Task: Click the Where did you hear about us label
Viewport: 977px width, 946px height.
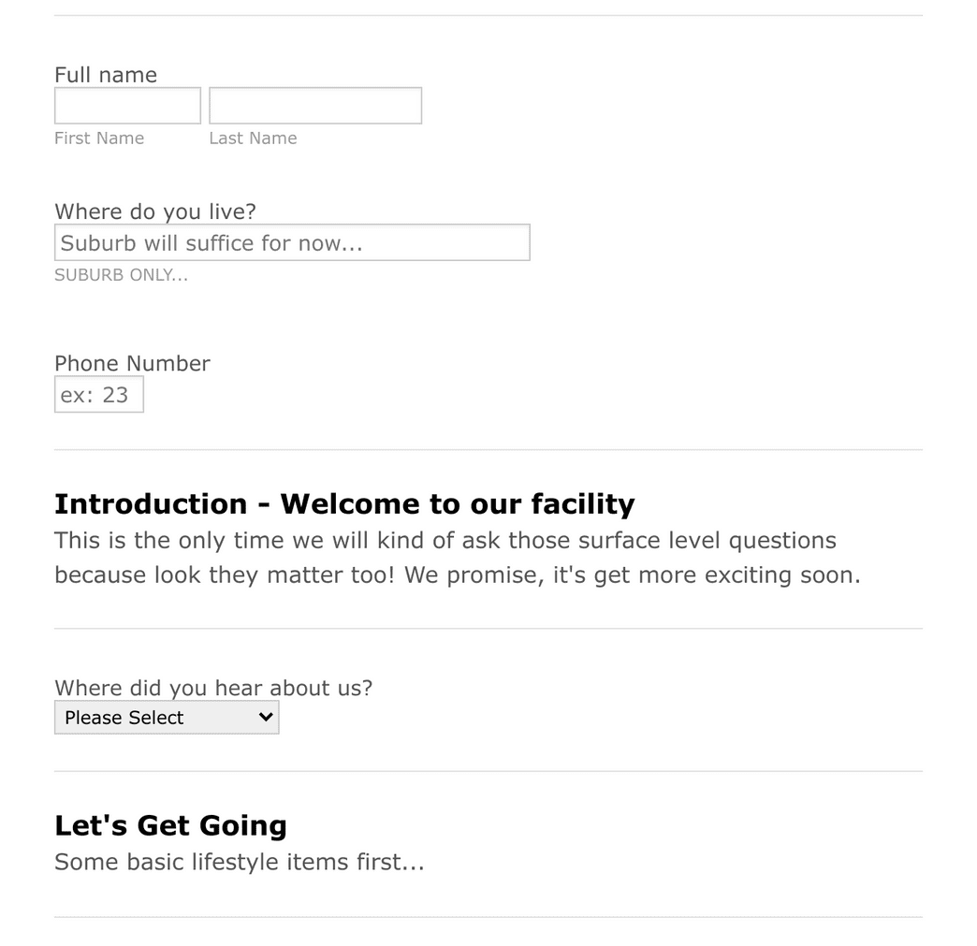Action: click(212, 688)
